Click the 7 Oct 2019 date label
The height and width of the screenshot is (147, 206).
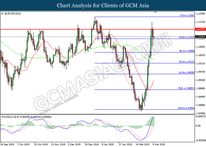click(x=23, y=144)
